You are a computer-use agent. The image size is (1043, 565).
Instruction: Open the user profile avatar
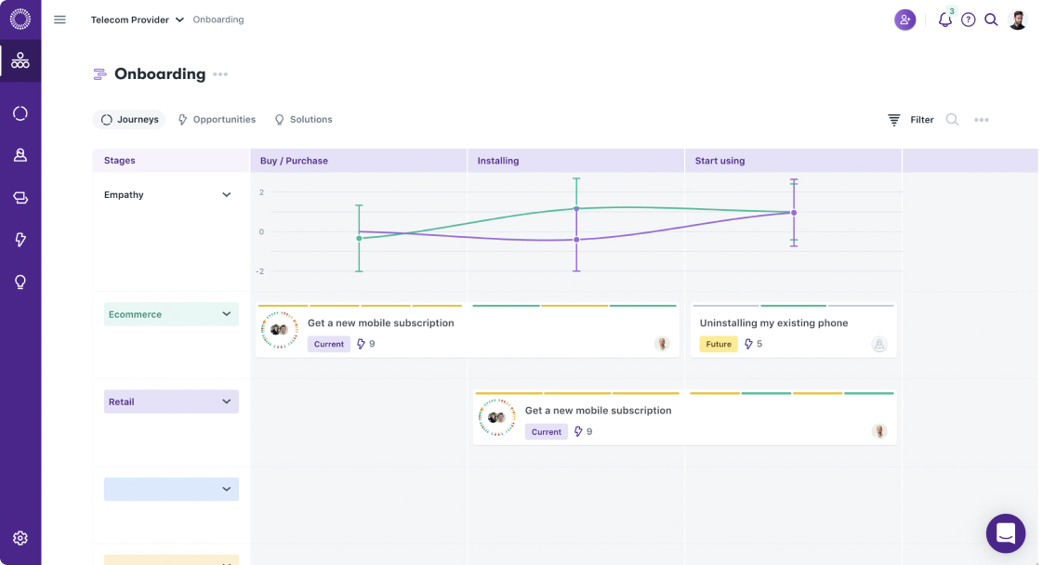(1018, 20)
